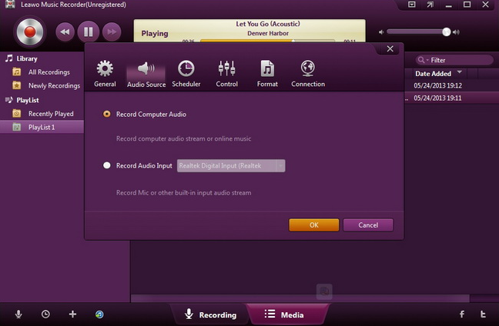Open the Realtek Digital Input dropdown

tap(231, 165)
